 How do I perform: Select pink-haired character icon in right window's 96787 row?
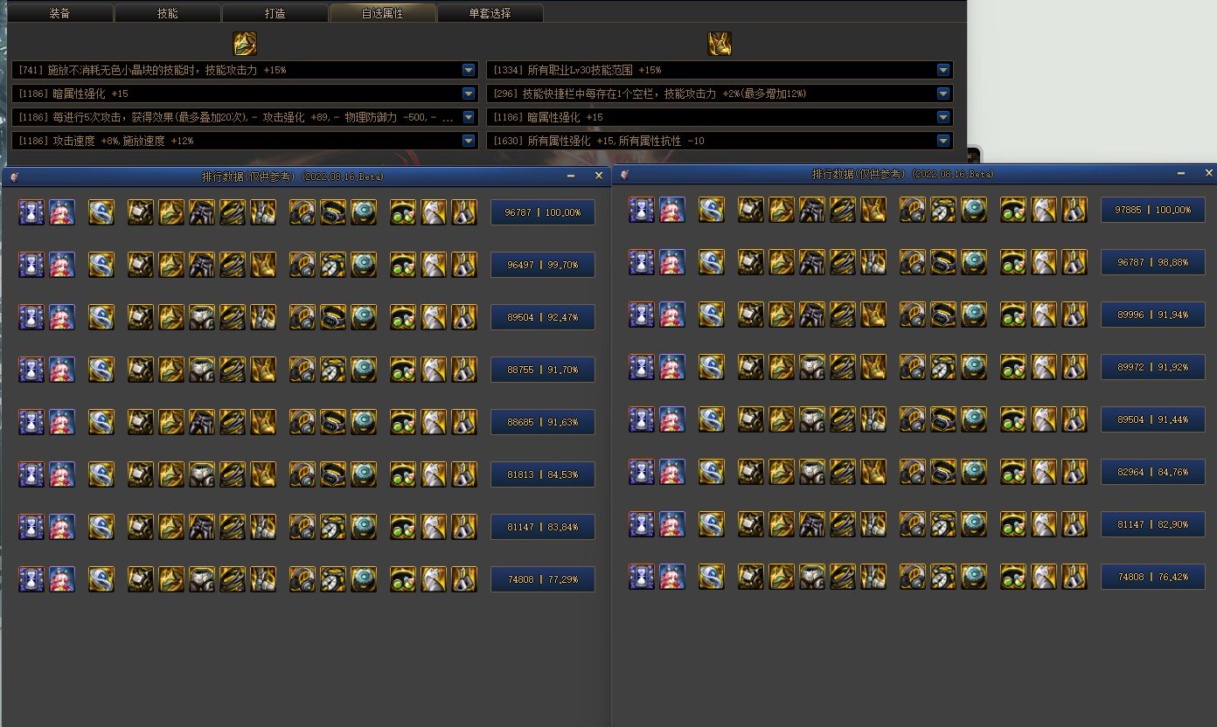[672, 262]
